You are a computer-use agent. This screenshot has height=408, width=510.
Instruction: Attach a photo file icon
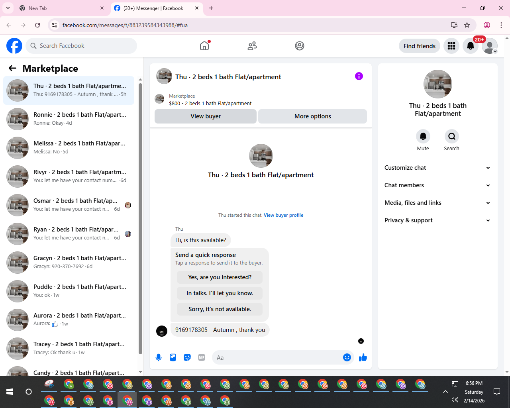(x=173, y=357)
